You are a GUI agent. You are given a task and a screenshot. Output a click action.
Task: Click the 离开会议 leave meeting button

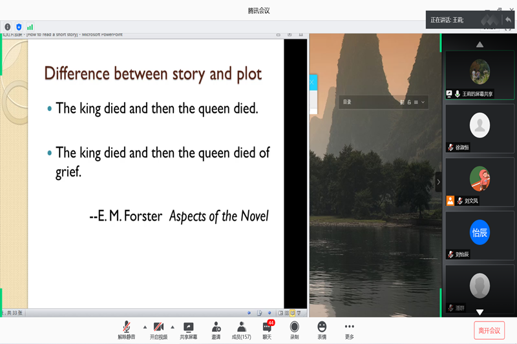pos(489,330)
